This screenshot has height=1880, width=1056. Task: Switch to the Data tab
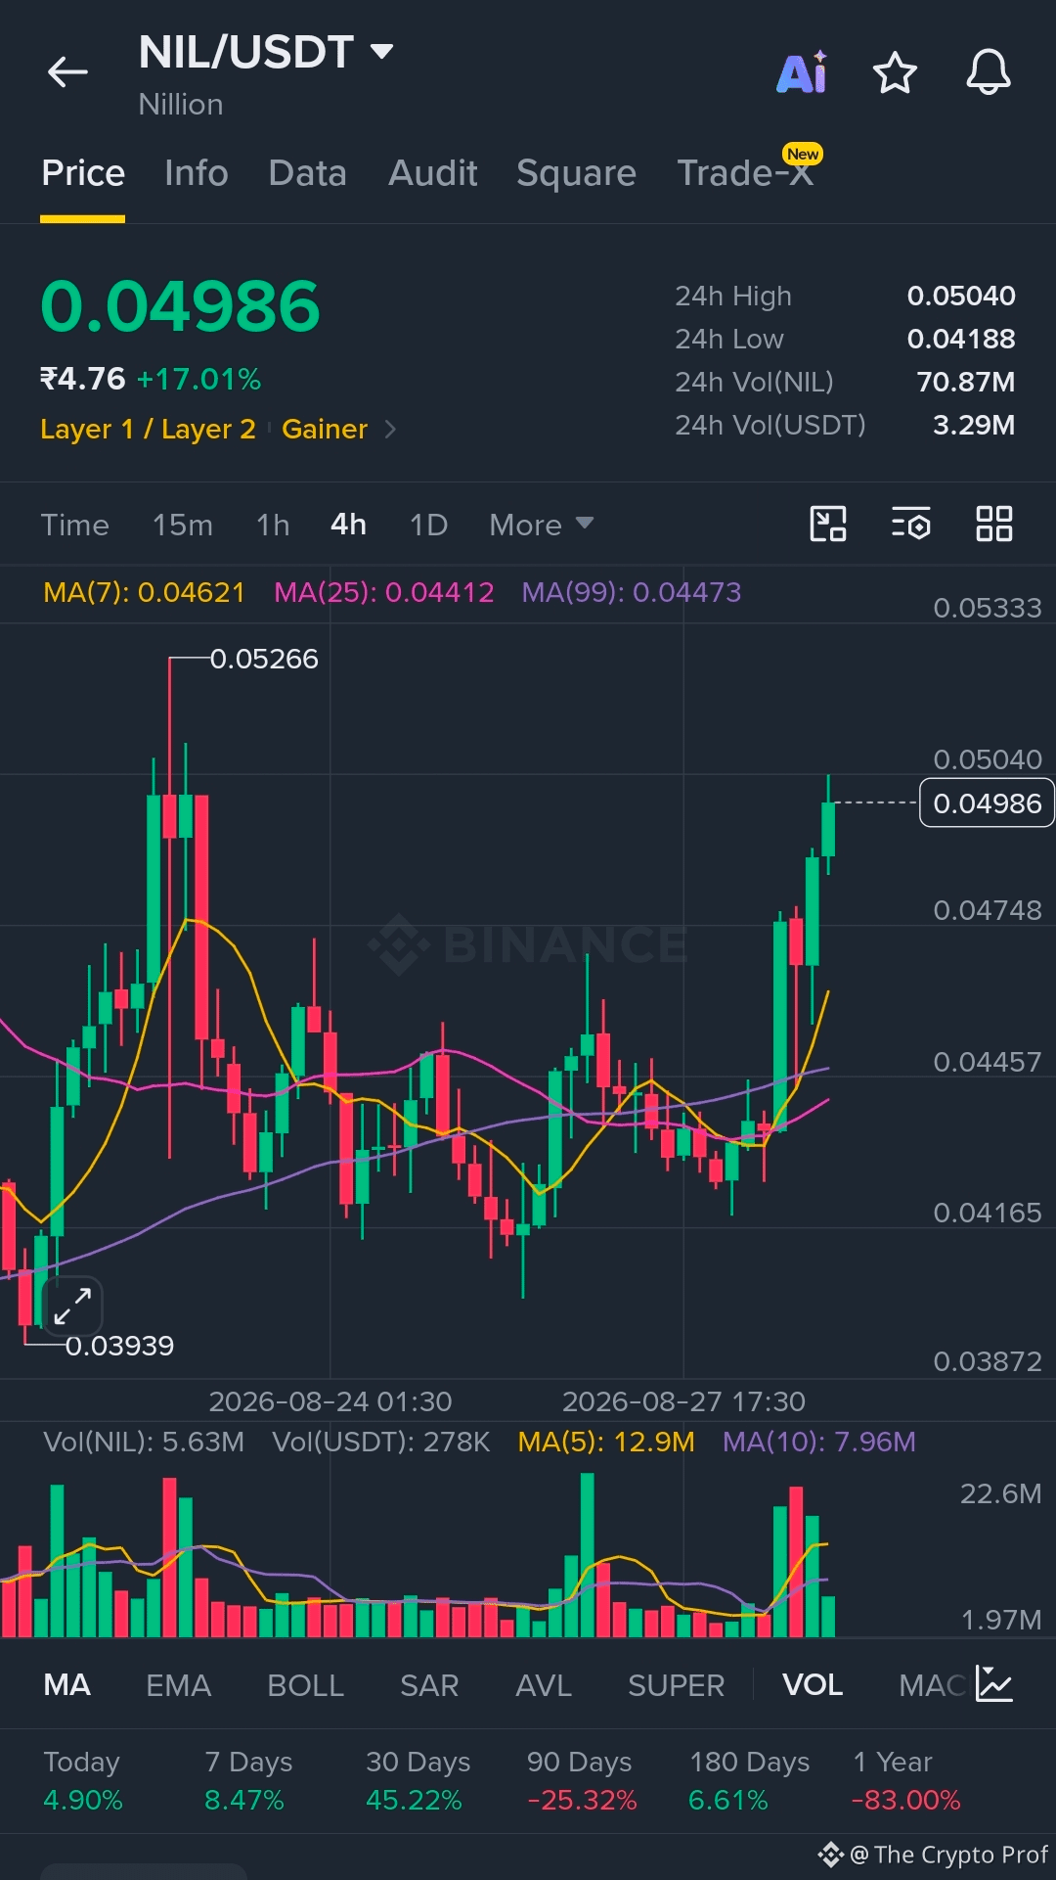tap(308, 173)
